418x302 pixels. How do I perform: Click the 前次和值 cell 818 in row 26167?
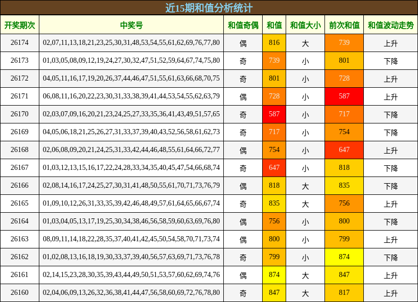pos(344,168)
